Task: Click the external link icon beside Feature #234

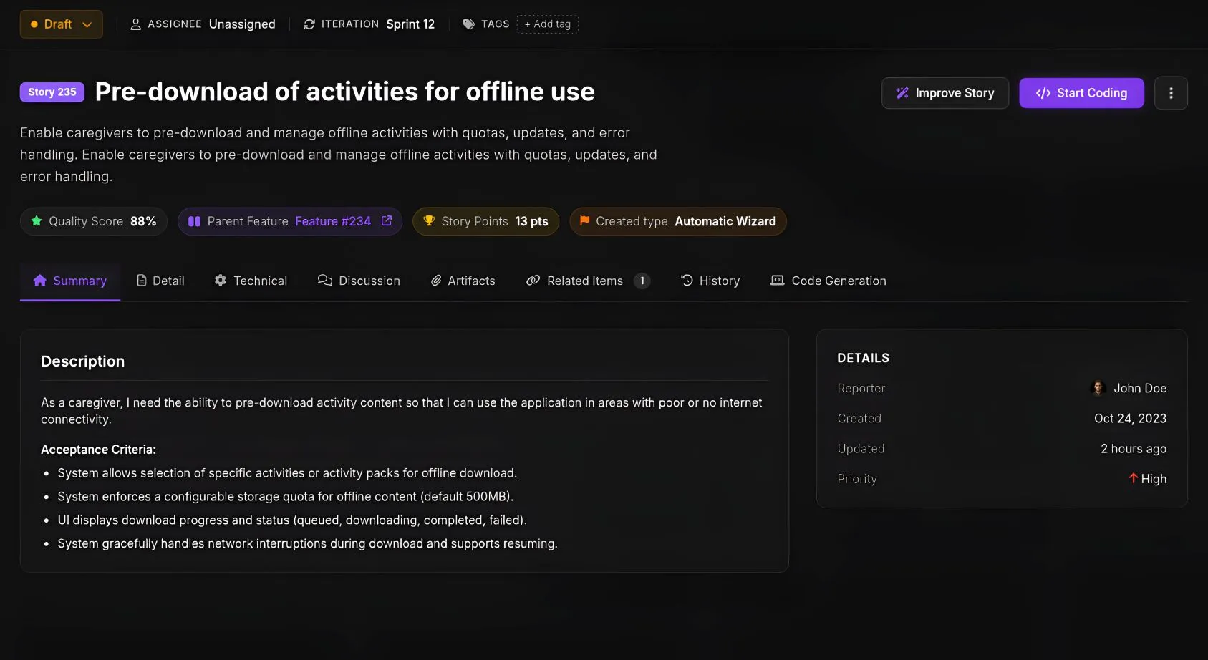Action: 387,220
